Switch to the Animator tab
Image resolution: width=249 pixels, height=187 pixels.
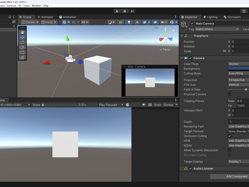pyautogui.click(x=45, y=17)
